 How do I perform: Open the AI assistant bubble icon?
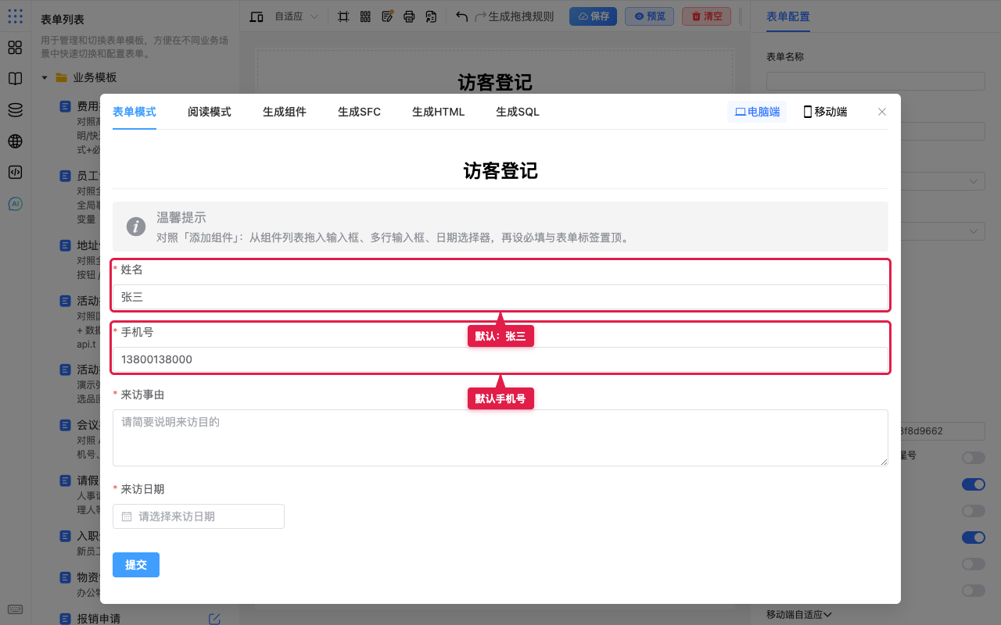click(15, 204)
